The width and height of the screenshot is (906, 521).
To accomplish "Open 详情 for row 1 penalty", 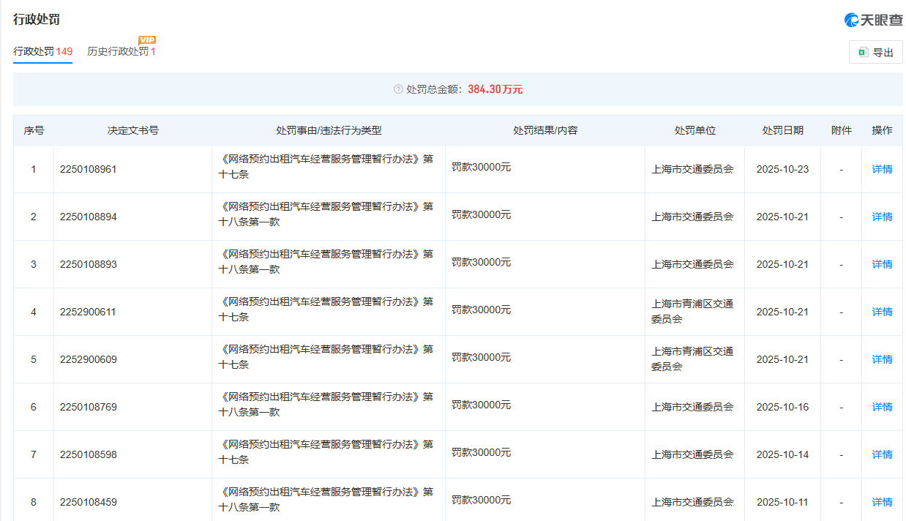I will click(882, 169).
